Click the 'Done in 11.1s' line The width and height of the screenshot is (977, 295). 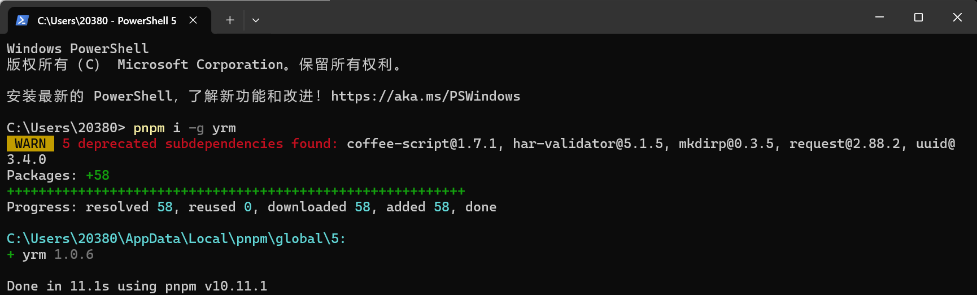pyautogui.click(x=137, y=286)
